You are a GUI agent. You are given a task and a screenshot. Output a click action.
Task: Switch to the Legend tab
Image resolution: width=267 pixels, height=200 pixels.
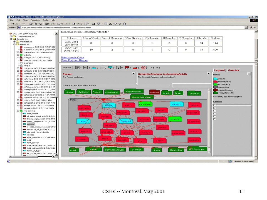click(219, 70)
